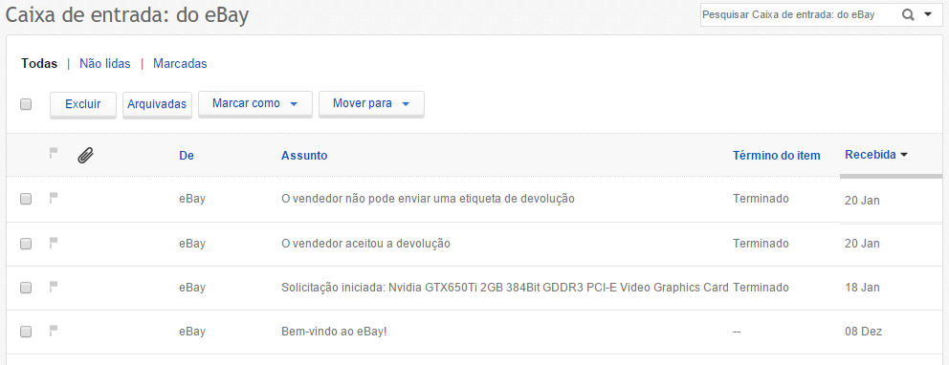This screenshot has height=365, width=949.
Task: Sort messages by De column
Action: coord(187,156)
